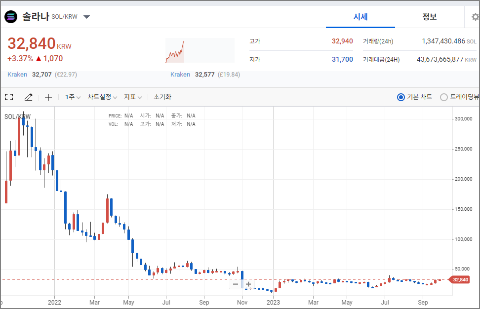Select the pencil drawing tool
This screenshot has width=480, height=309.
point(29,97)
